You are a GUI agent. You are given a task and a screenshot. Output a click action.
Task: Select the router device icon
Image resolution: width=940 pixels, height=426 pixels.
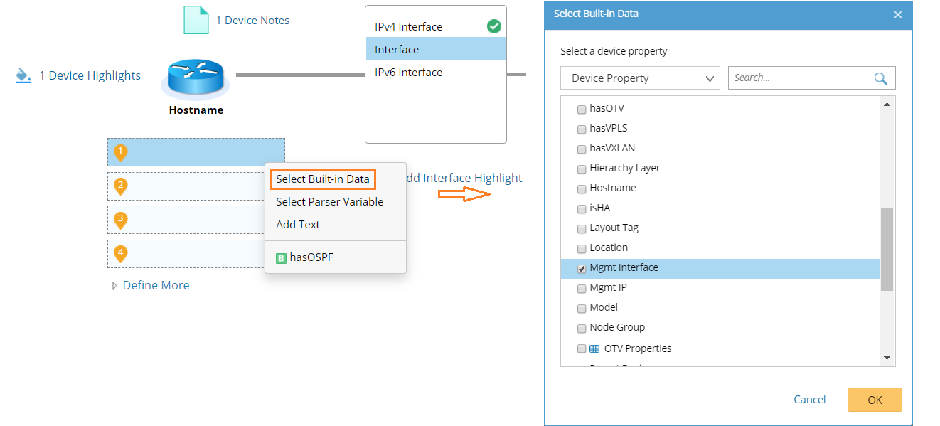196,78
